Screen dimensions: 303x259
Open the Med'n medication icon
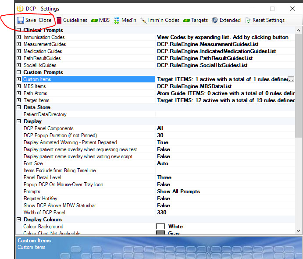coord(117,20)
